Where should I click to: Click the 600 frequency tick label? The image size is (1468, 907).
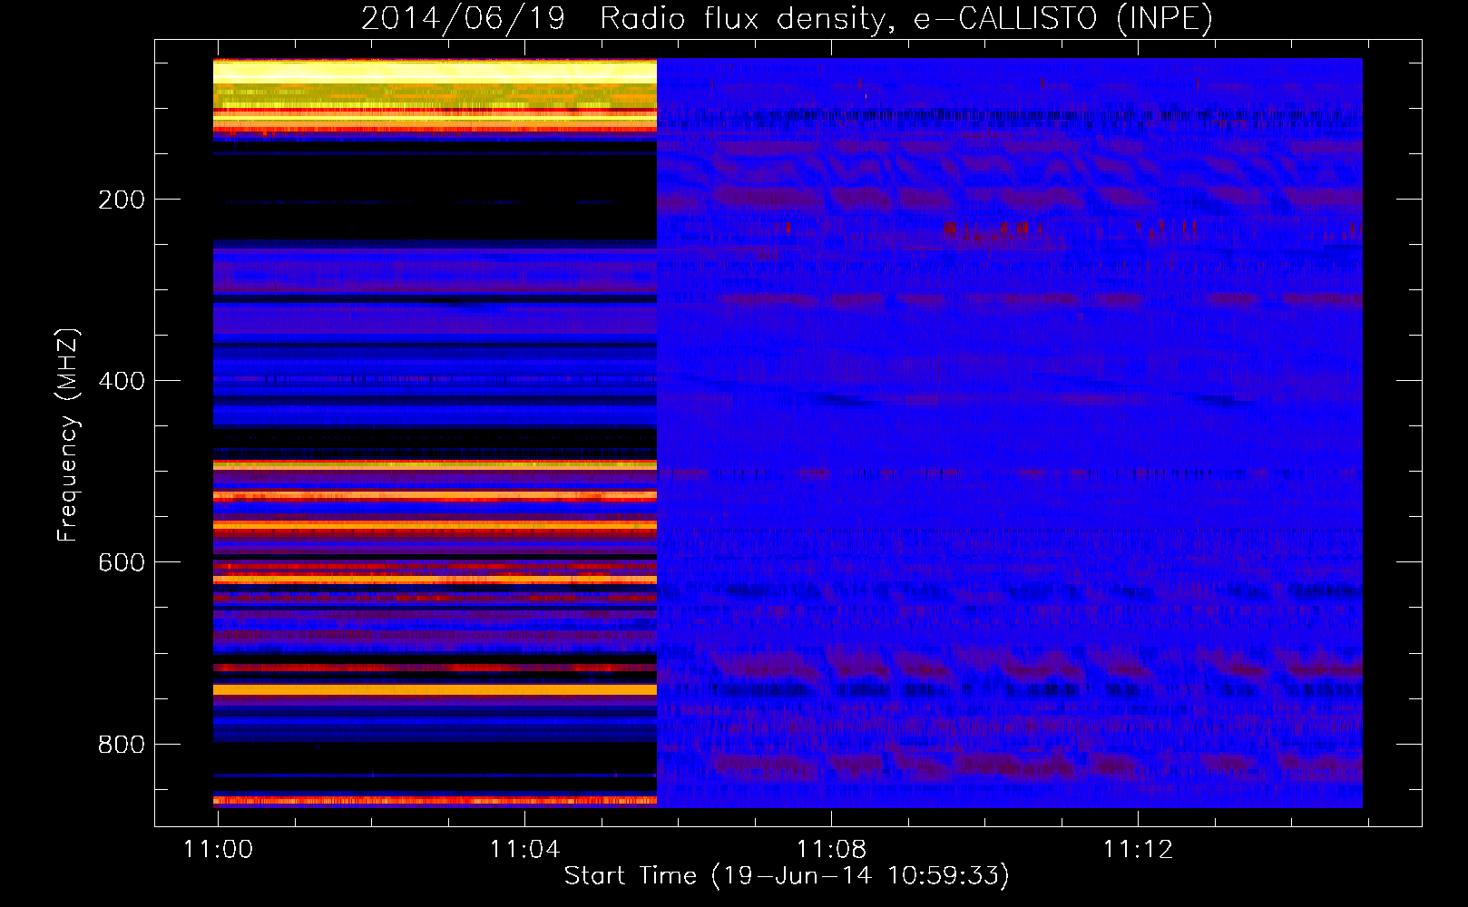point(122,562)
